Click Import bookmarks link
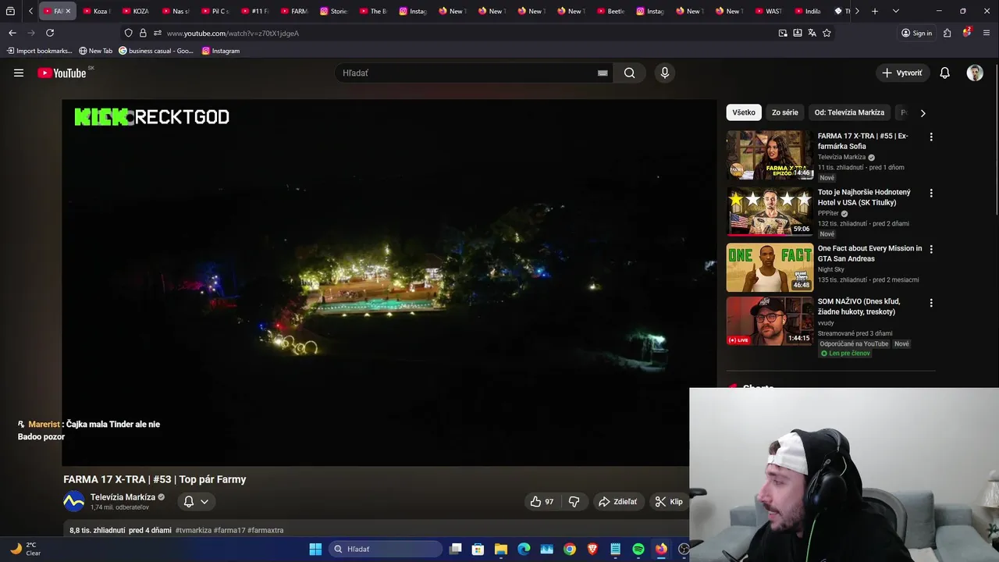 39,51
